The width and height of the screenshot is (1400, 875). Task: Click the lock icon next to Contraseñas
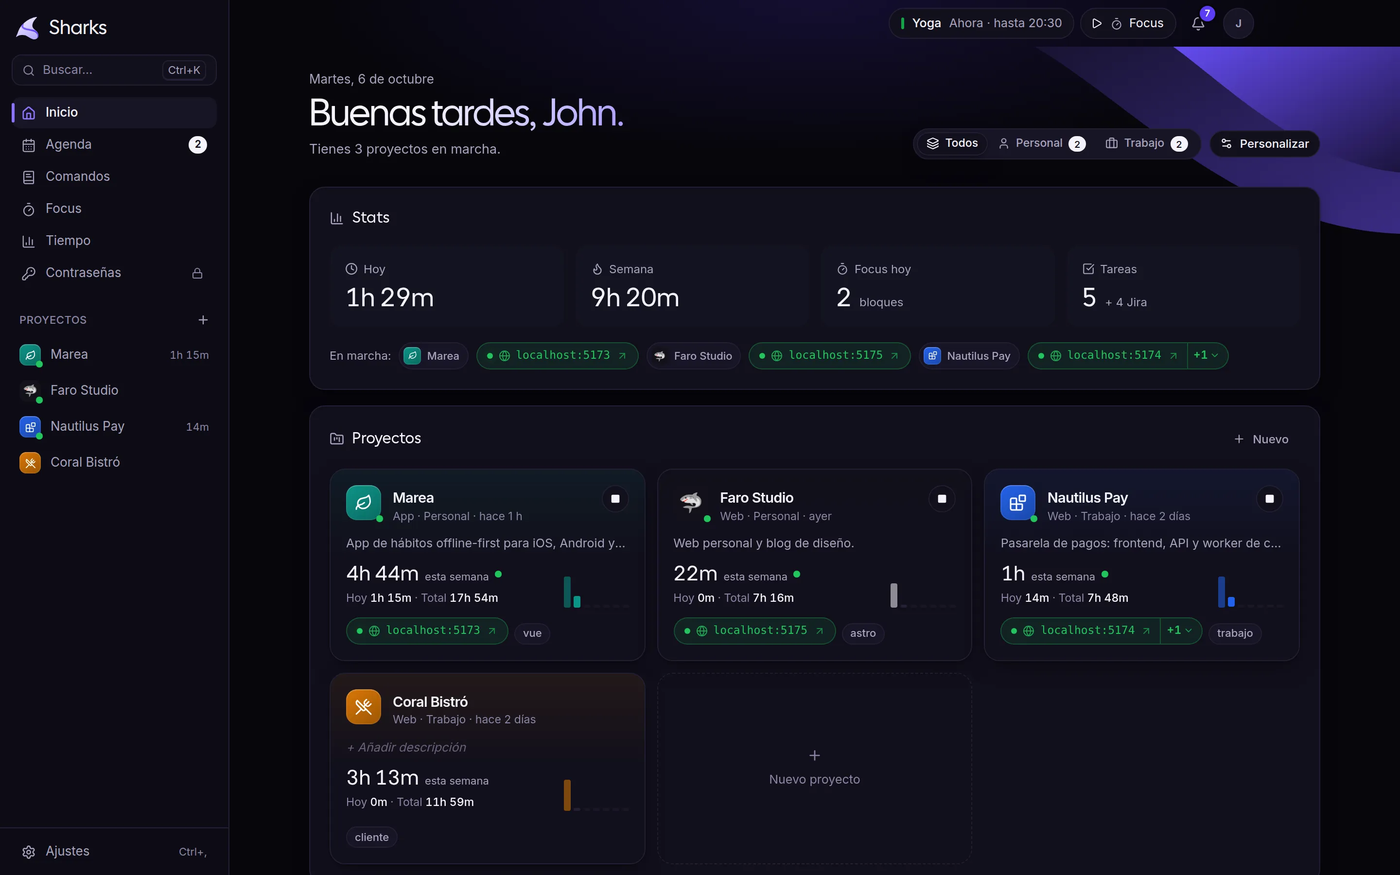(x=197, y=273)
